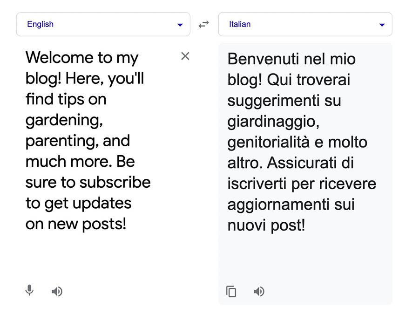Click the "English" language label
The width and height of the screenshot is (419, 314).
click(41, 24)
